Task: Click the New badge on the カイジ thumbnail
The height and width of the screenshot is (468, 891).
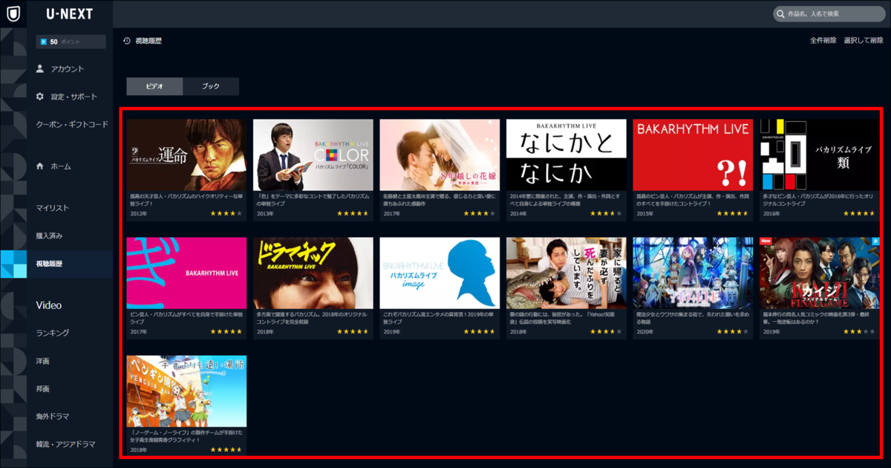Action: (766, 241)
